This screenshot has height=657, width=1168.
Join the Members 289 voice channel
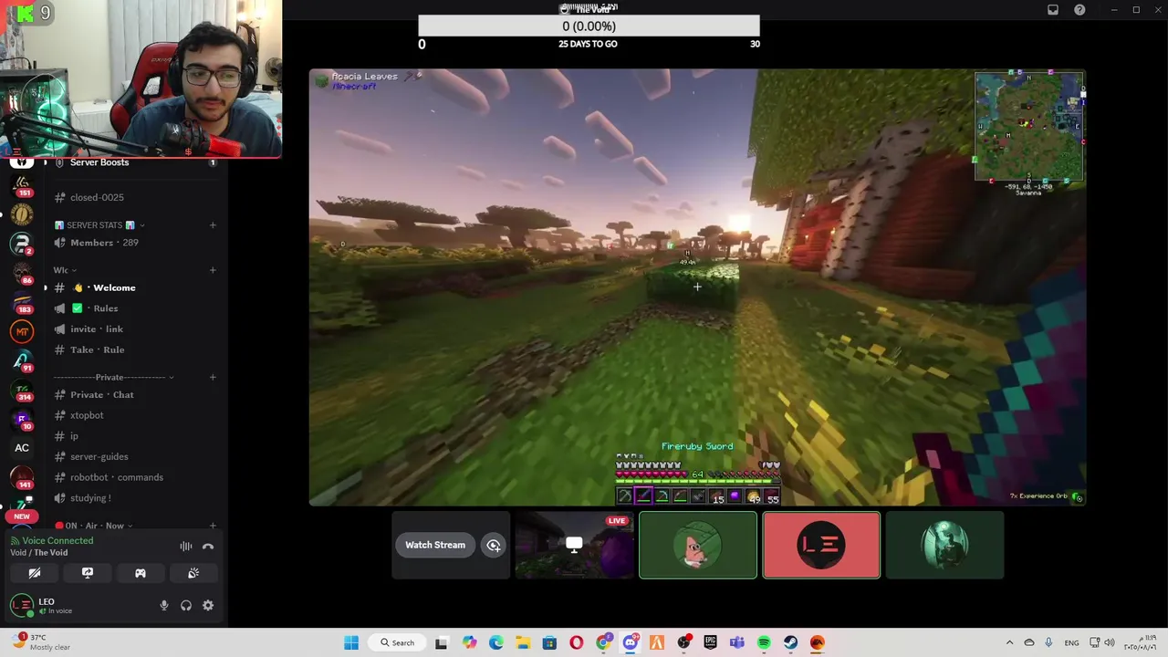tap(104, 243)
